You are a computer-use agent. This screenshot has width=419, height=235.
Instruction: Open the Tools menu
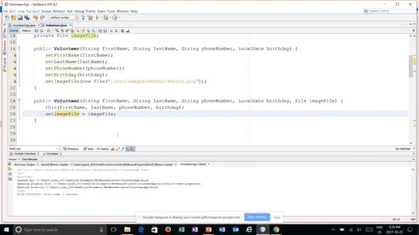point(111,11)
